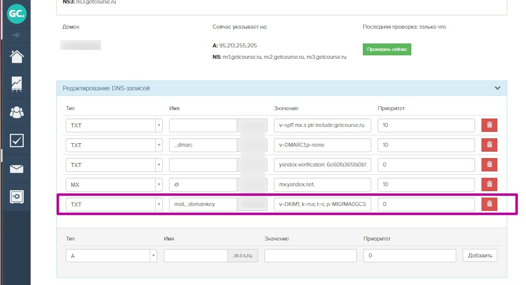Open the users group sidebar icon

click(x=16, y=112)
